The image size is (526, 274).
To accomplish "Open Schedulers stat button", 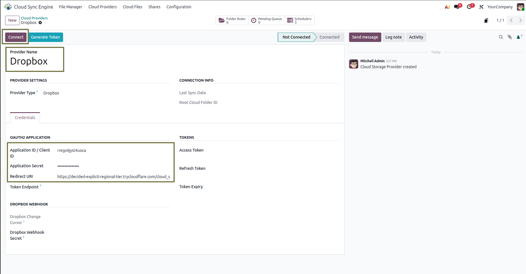I will (x=300, y=20).
